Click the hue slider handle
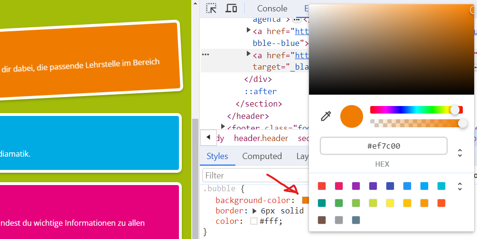Image resolution: width=477 pixels, height=239 pixels. coord(455,110)
